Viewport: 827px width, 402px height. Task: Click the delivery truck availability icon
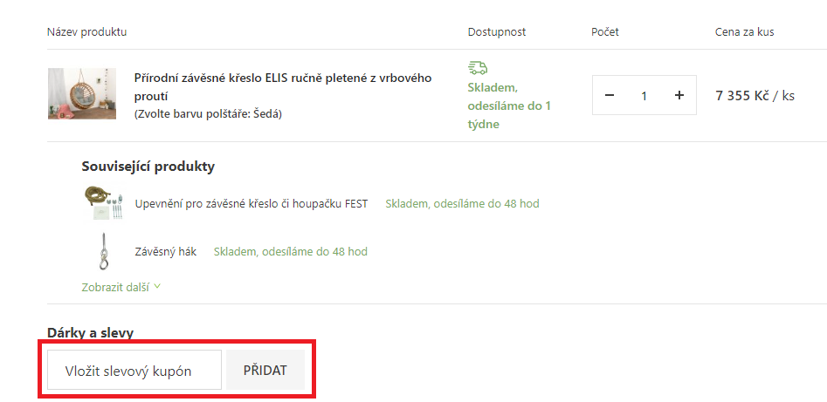[x=478, y=68]
